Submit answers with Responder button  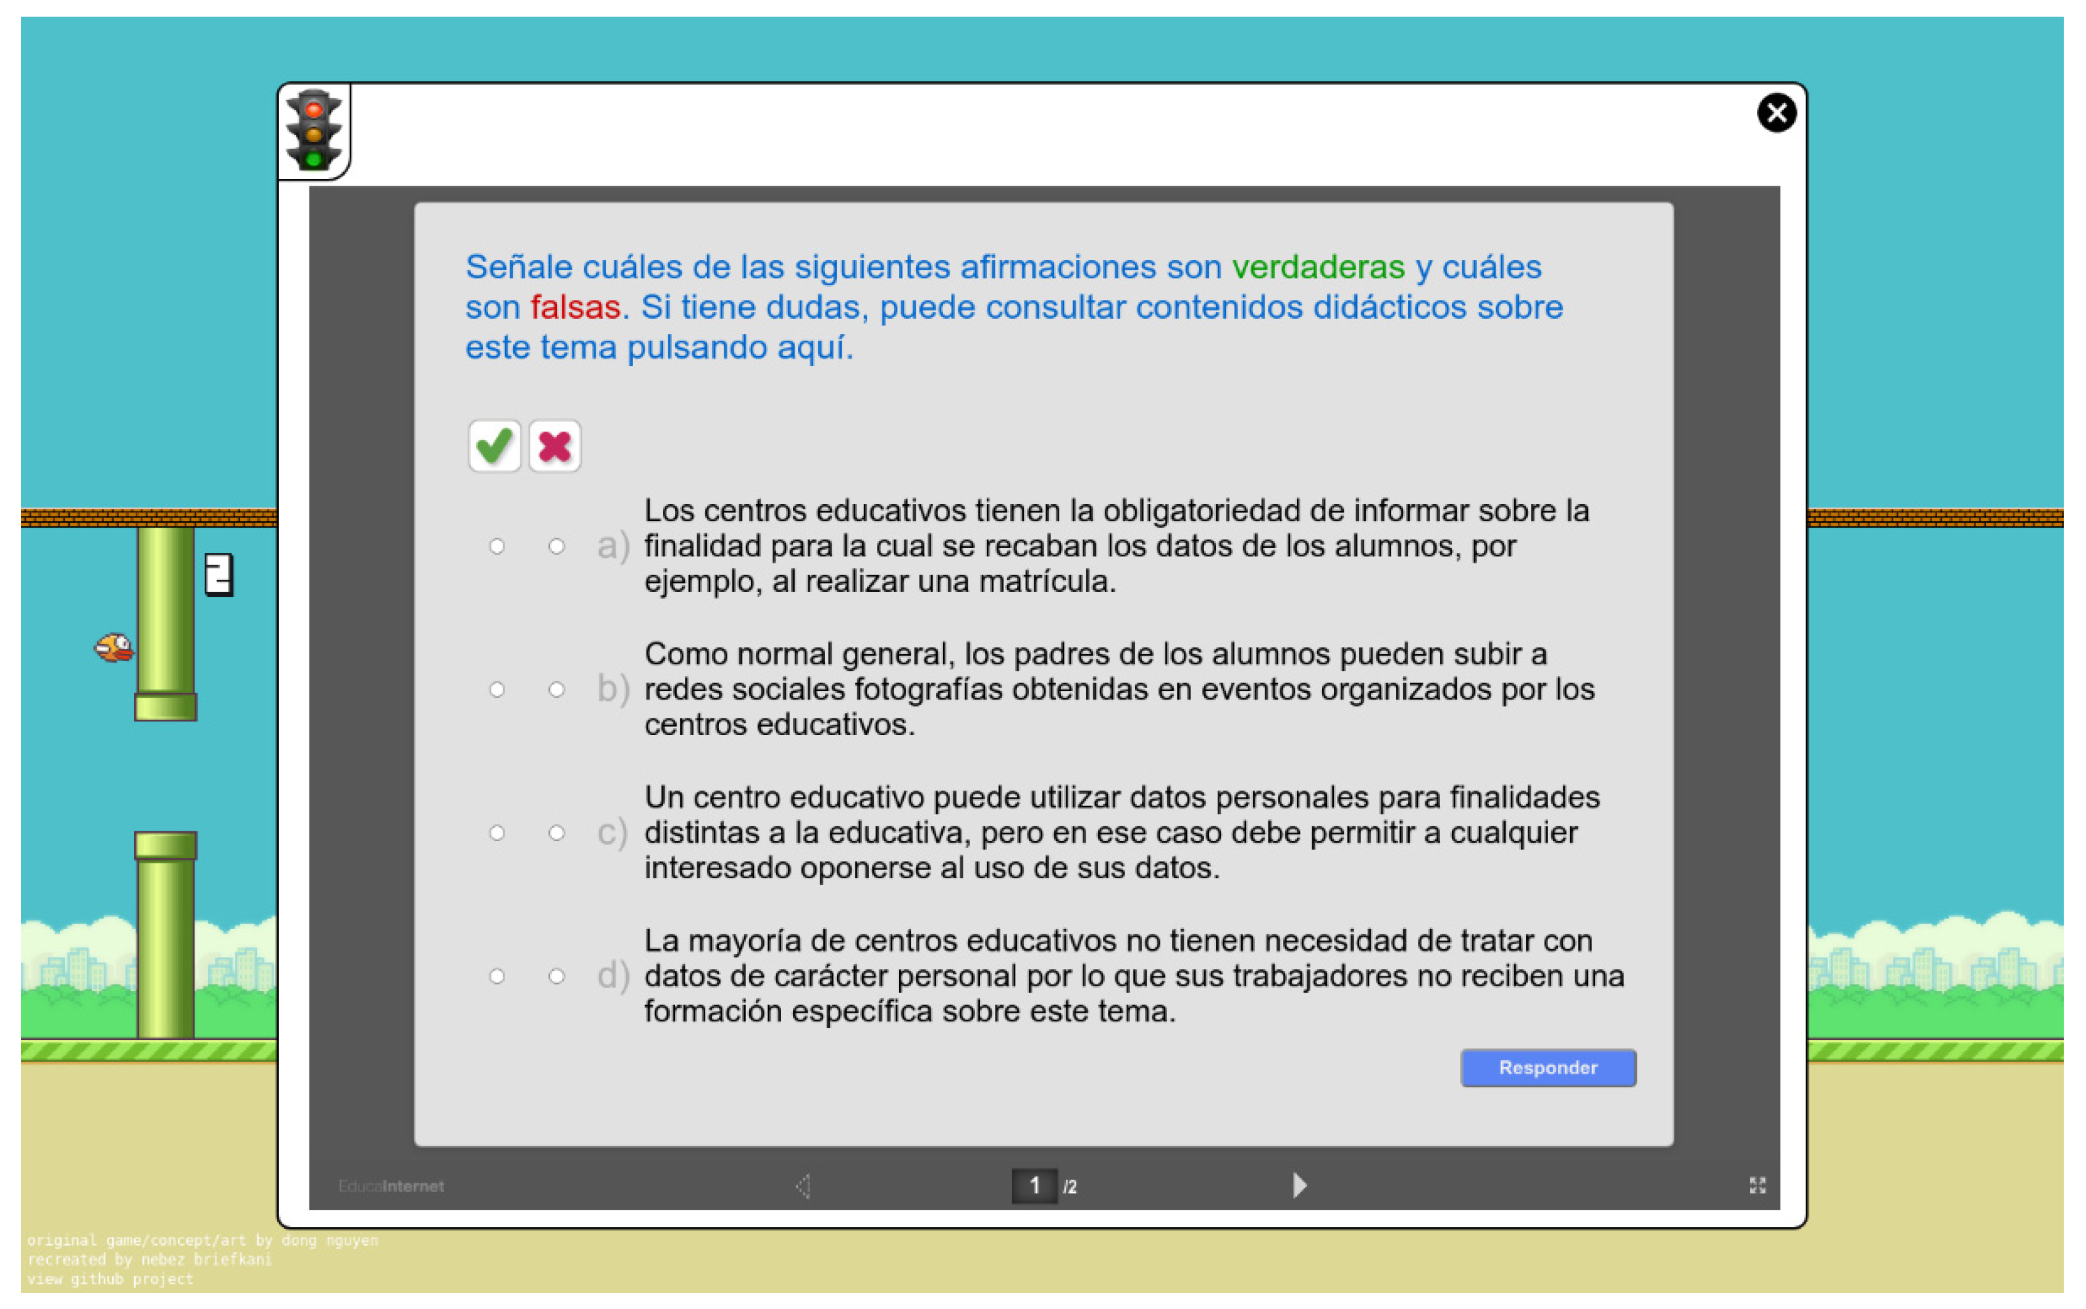(x=1548, y=1068)
